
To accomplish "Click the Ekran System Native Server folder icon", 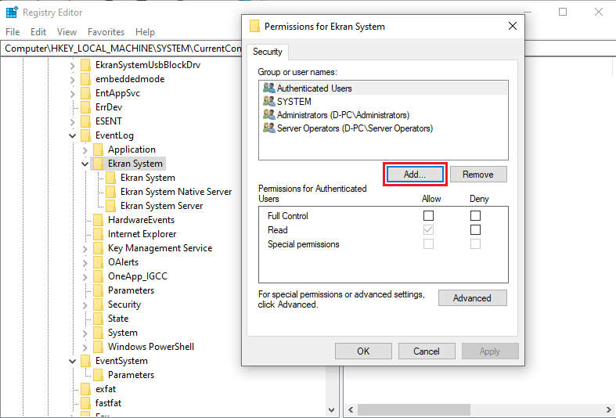I will (110, 192).
